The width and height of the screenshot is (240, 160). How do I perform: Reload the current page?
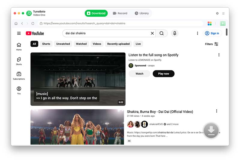tap(33, 23)
